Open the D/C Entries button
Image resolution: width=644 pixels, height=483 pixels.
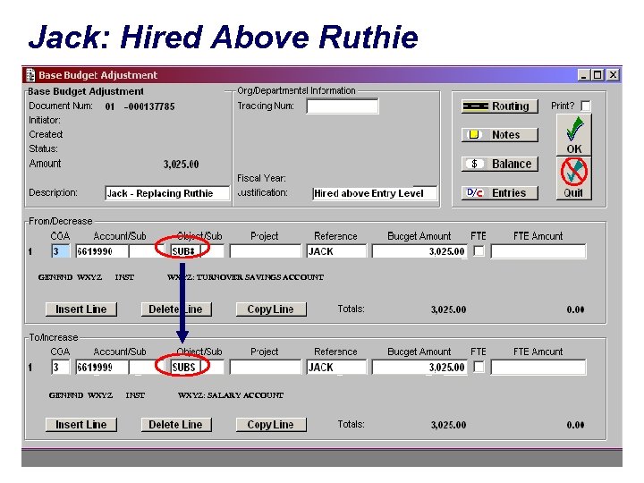click(x=499, y=192)
